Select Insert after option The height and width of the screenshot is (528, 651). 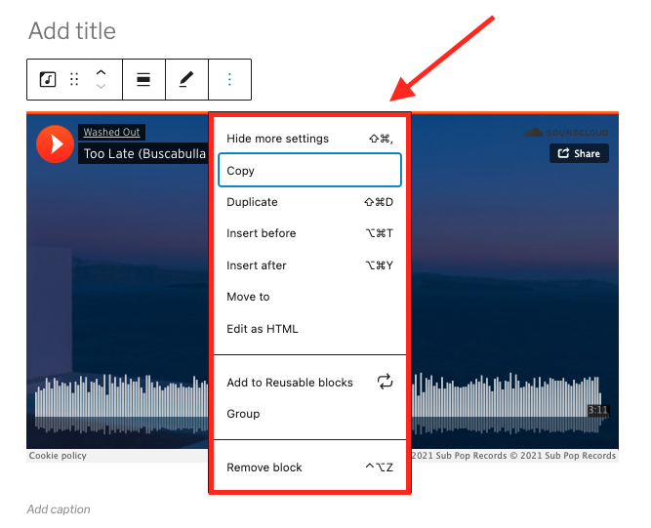(309, 265)
